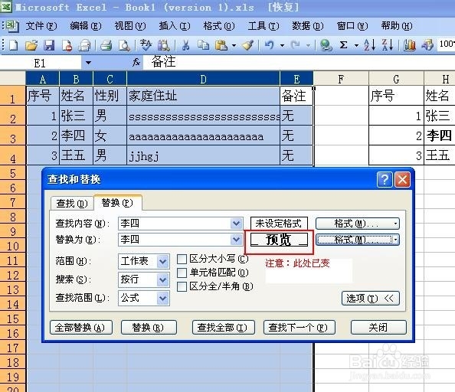Image resolution: width=455 pixels, height=392 pixels.
Task: Open the 查找范围 公式 dropdown
Action: 163,299
